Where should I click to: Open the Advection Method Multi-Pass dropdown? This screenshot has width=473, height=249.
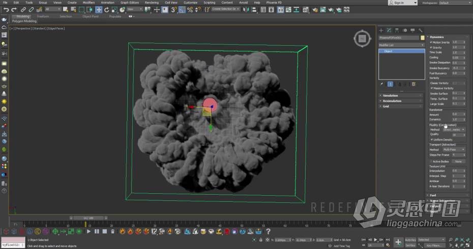tap(454, 150)
